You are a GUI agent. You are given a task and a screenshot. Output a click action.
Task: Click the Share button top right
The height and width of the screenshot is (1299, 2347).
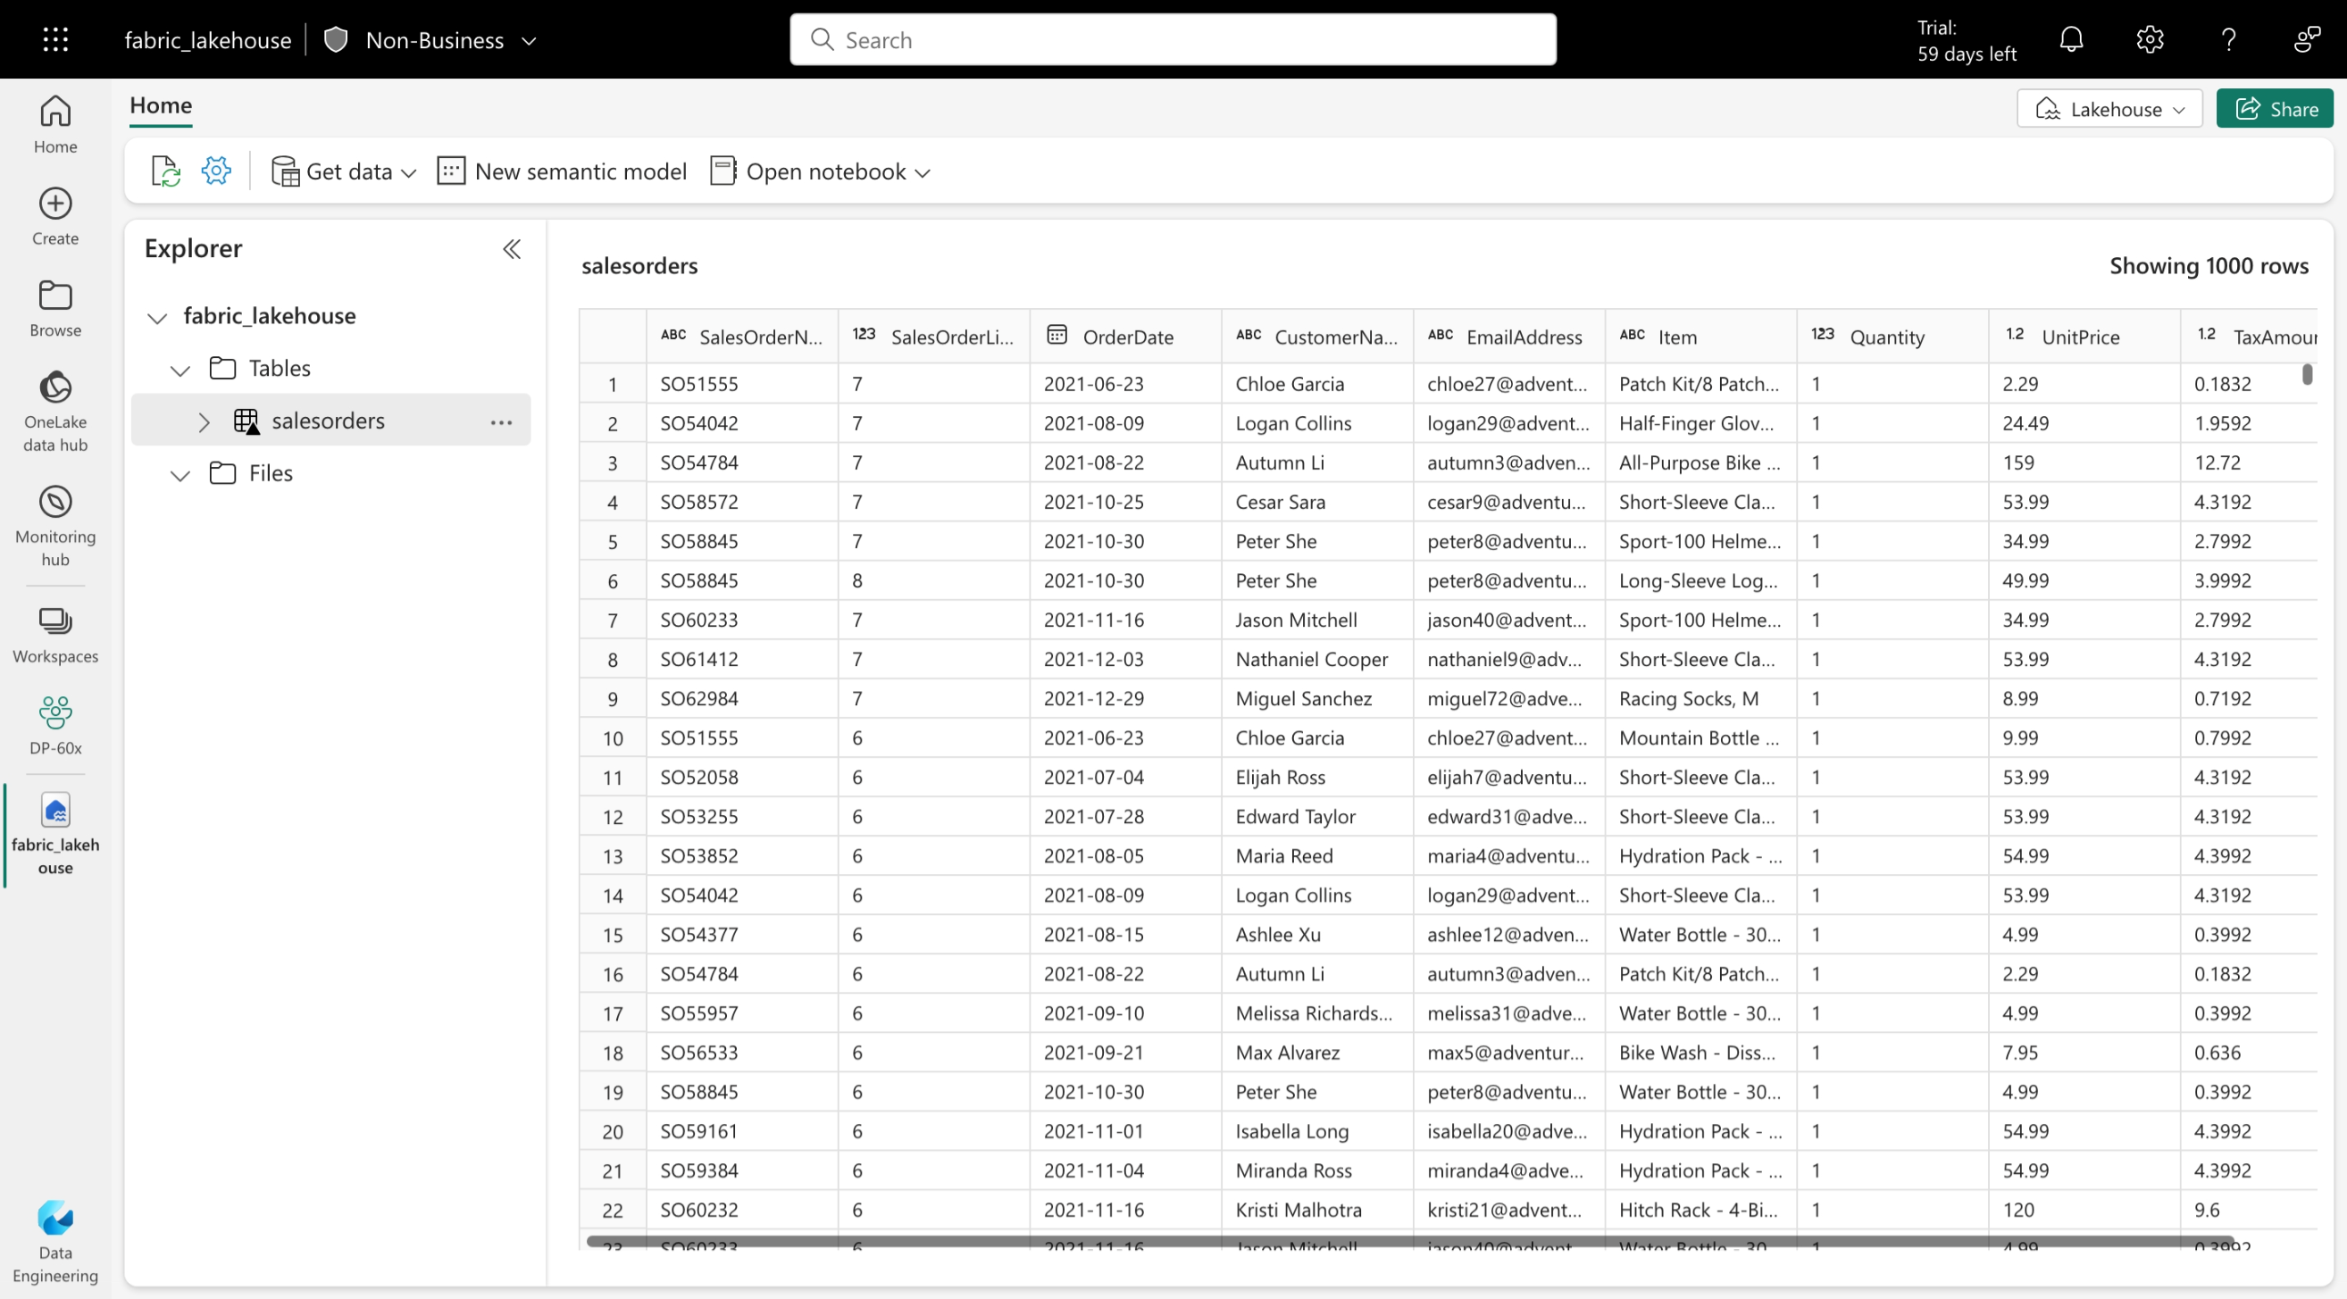tap(2280, 109)
